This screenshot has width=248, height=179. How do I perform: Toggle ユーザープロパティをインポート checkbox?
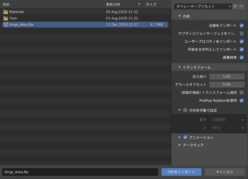(242, 41)
